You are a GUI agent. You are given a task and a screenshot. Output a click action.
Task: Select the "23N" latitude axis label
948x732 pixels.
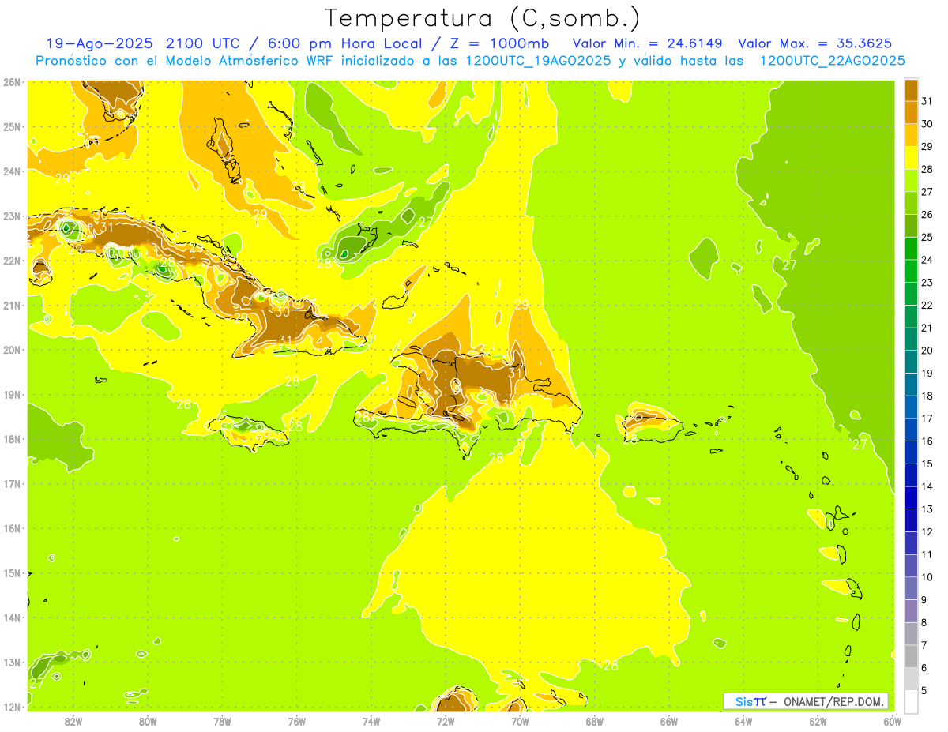click(12, 216)
